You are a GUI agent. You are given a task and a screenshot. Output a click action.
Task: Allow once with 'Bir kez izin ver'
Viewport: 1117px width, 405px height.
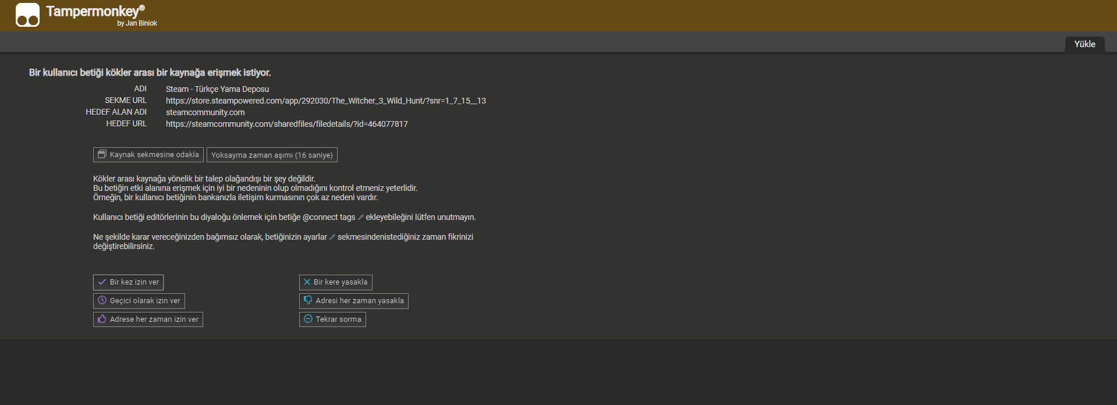128,282
